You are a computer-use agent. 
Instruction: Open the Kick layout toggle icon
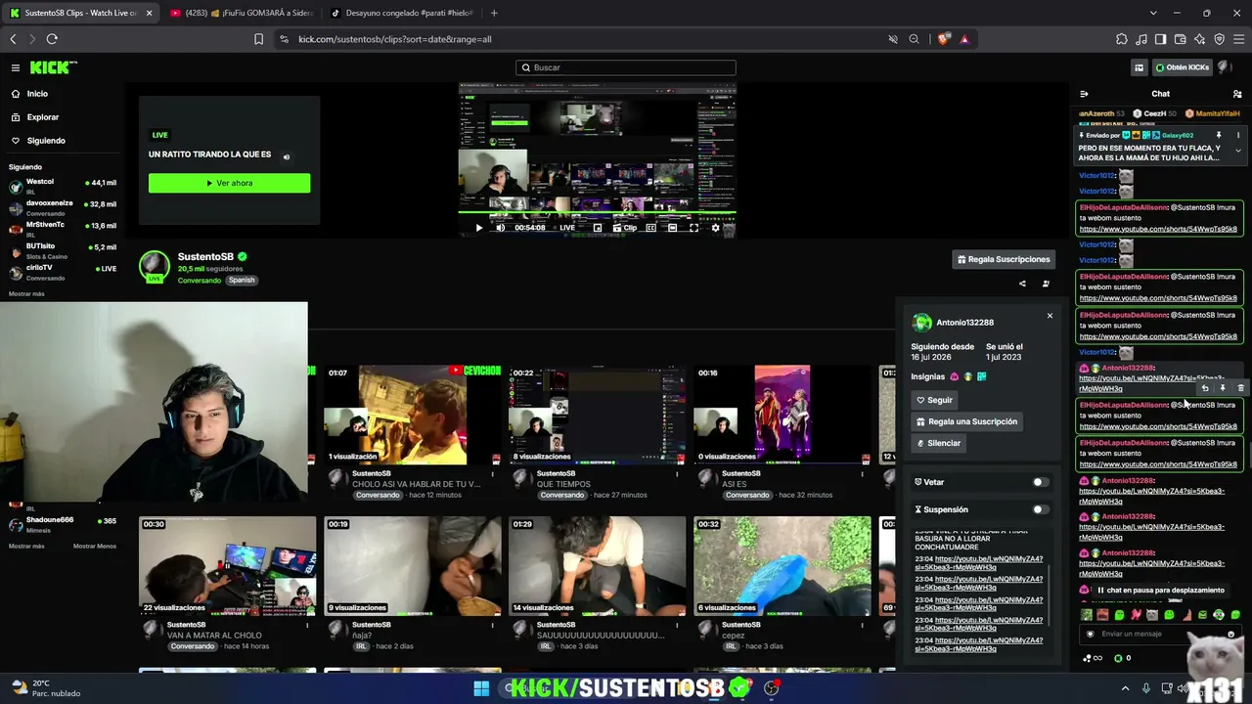1140,67
